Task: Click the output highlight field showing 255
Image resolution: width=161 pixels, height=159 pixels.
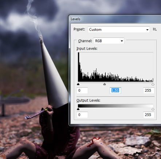Action: [x=149, y=115]
